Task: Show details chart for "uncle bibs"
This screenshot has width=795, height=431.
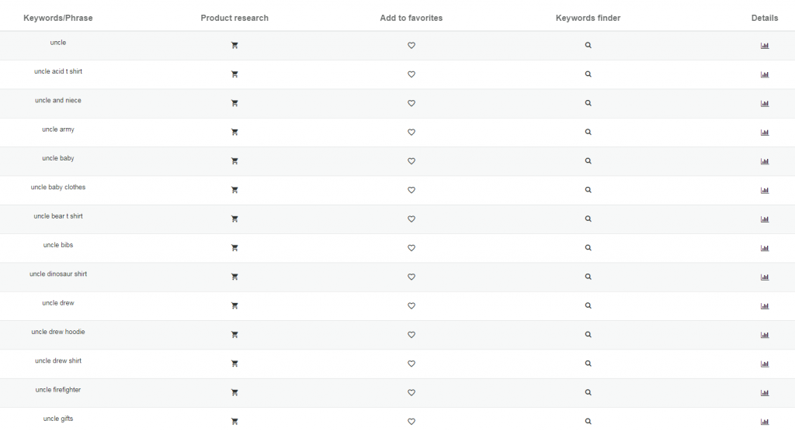Action: coord(765,248)
